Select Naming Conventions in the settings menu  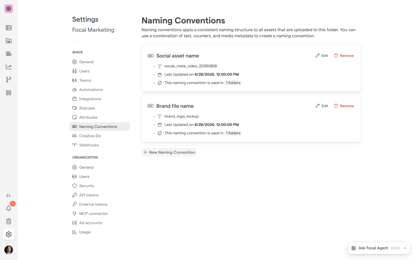pyautogui.click(x=100, y=127)
